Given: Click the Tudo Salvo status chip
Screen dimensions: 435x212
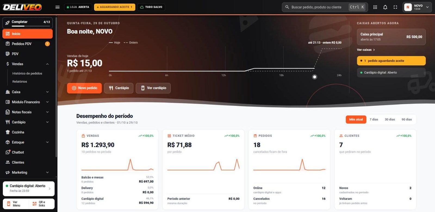Looking at the screenshot, I should coord(151,7).
